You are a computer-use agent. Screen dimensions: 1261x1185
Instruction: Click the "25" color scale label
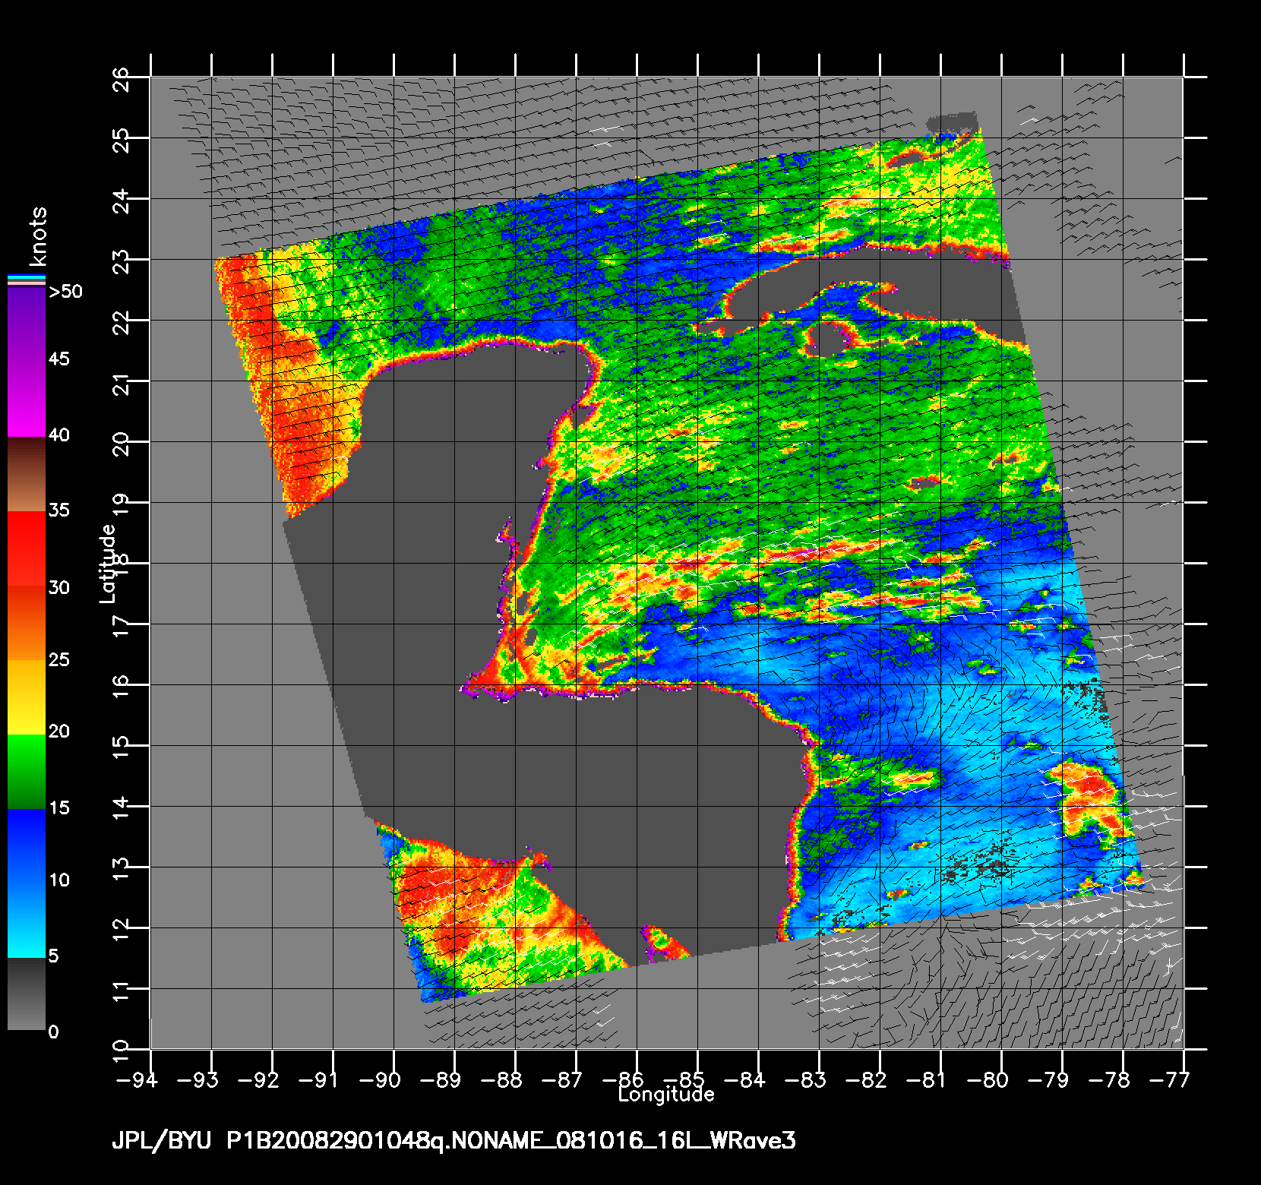coord(59,659)
